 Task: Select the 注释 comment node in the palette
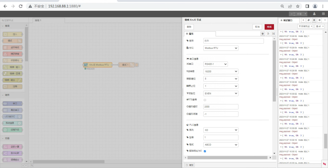[x=12, y=87]
